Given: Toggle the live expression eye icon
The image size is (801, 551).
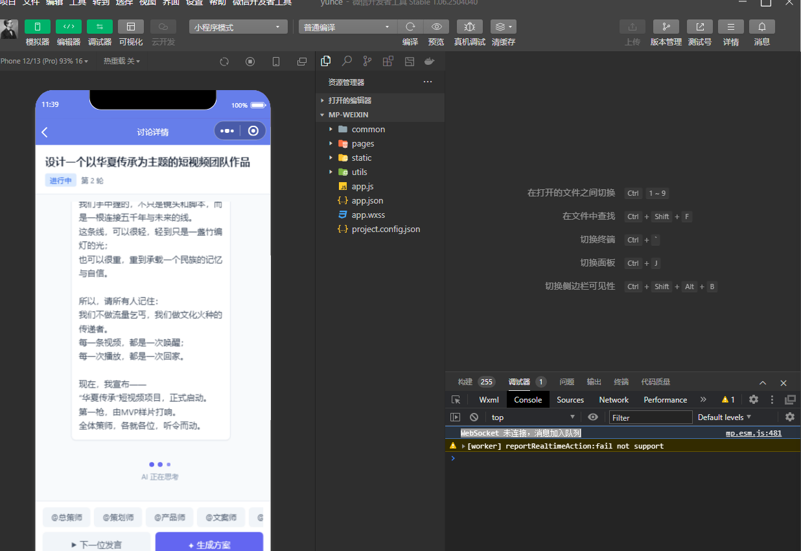Looking at the screenshot, I should coord(592,417).
